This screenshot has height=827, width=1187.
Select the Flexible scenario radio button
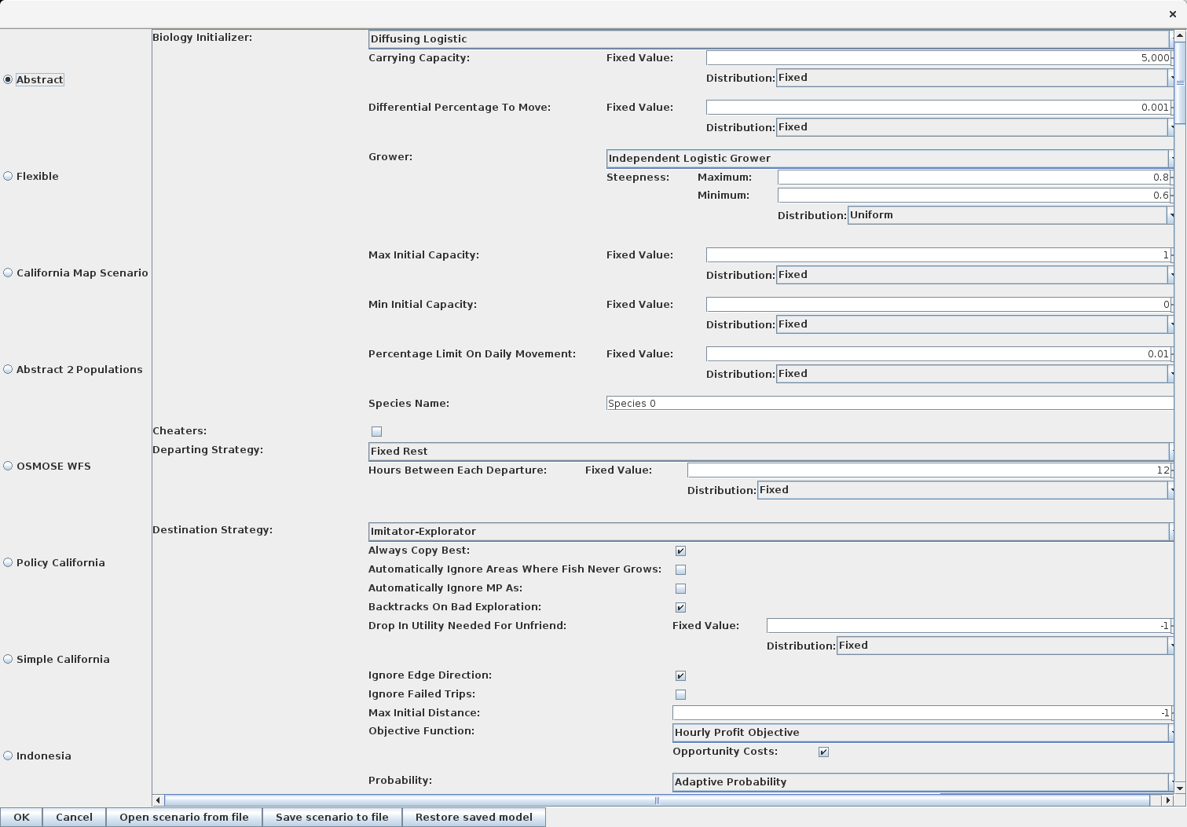8,176
